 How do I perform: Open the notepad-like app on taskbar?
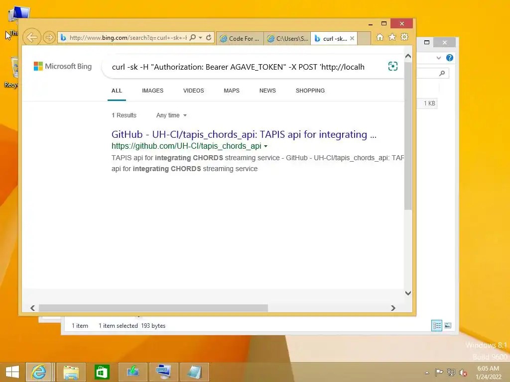click(195, 372)
